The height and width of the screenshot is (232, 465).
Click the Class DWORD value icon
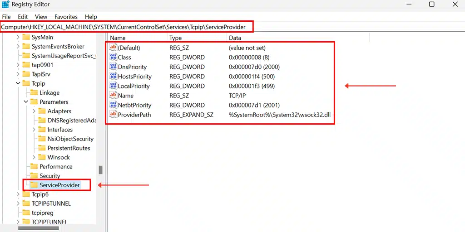(x=113, y=57)
